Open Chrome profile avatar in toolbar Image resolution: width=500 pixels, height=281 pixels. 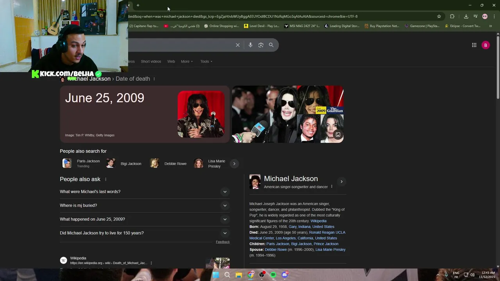[x=485, y=16]
